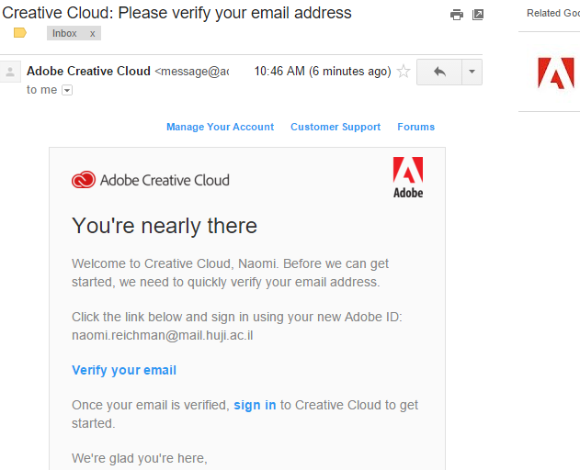The height and width of the screenshot is (470, 580).
Task: Show details dropdown next to 'to me'
Action: pyautogui.click(x=67, y=90)
